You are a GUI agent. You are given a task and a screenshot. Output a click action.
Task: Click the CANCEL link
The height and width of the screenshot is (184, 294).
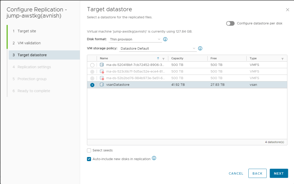(236, 173)
